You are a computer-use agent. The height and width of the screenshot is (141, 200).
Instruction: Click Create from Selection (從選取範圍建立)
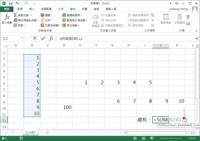pos(113,25)
